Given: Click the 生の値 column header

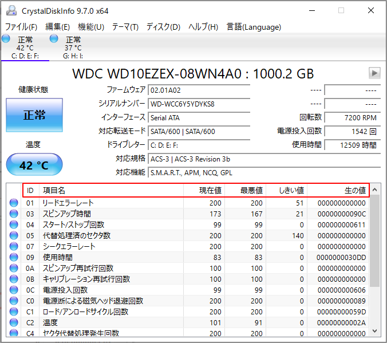Looking at the screenshot, I should click(x=338, y=190).
